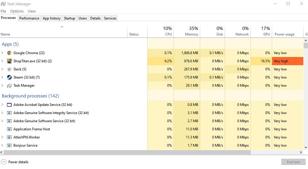Click the 16.5% GPU value
308x169 pixels.
pos(266,61)
